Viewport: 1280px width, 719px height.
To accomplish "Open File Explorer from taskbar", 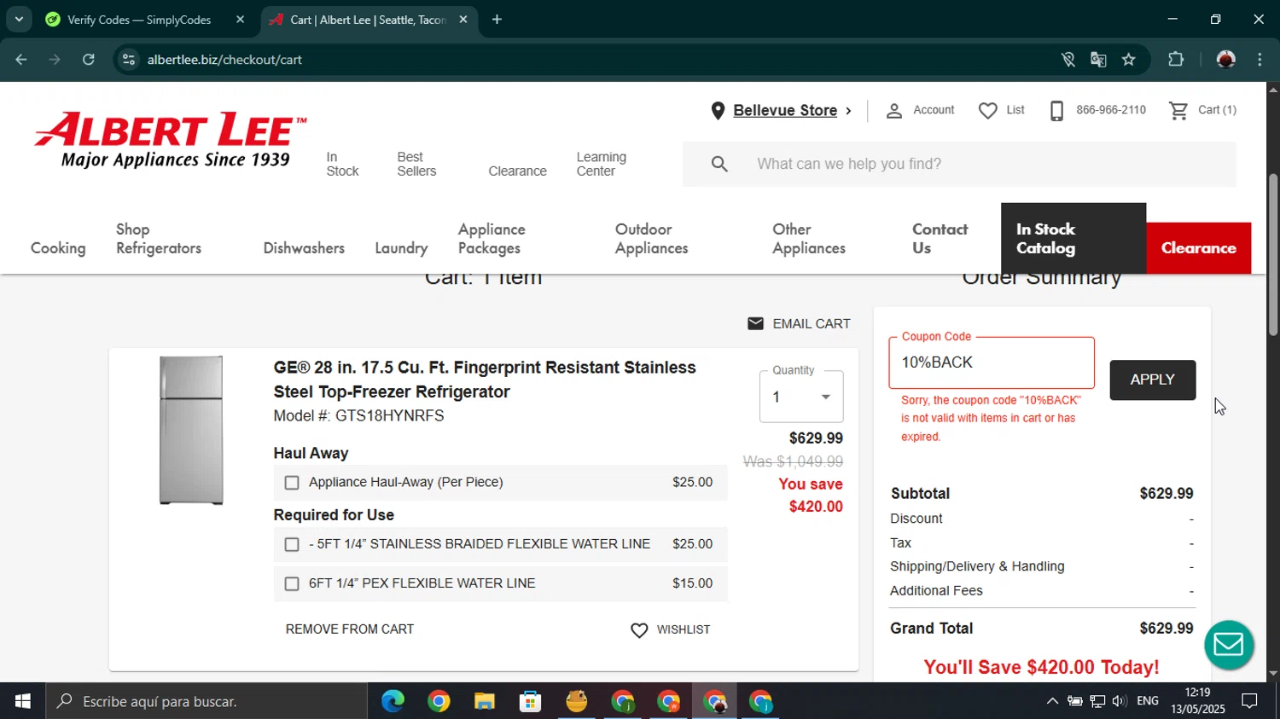I will pyautogui.click(x=485, y=701).
